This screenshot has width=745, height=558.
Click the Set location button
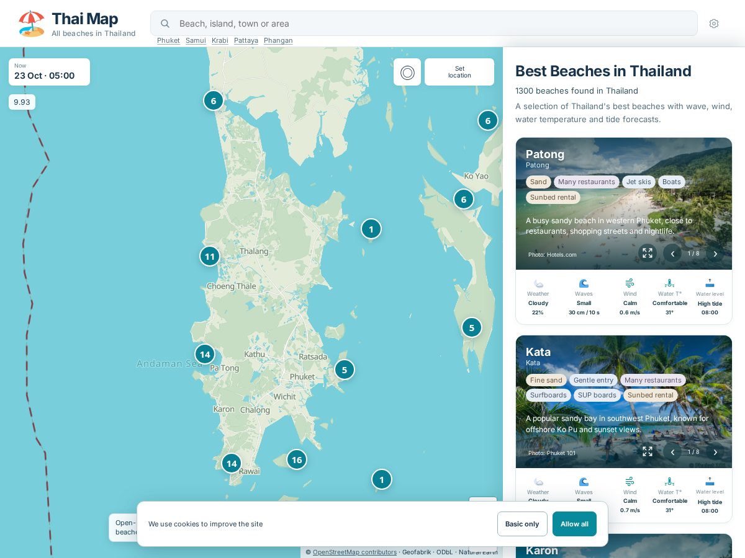pyautogui.click(x=459, y=72)
